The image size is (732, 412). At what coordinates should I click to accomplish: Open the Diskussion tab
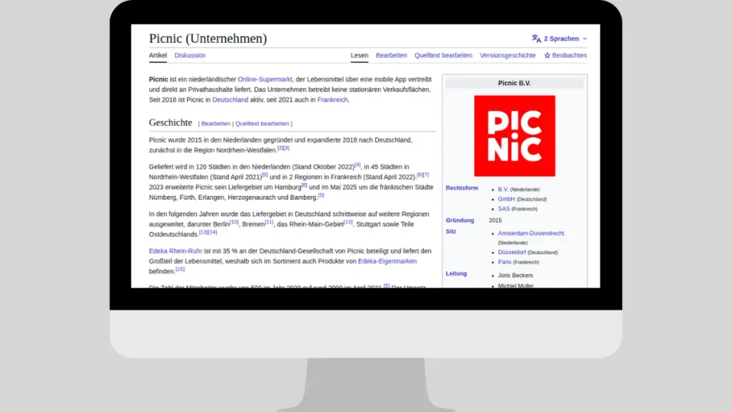(x=190, y=55)
